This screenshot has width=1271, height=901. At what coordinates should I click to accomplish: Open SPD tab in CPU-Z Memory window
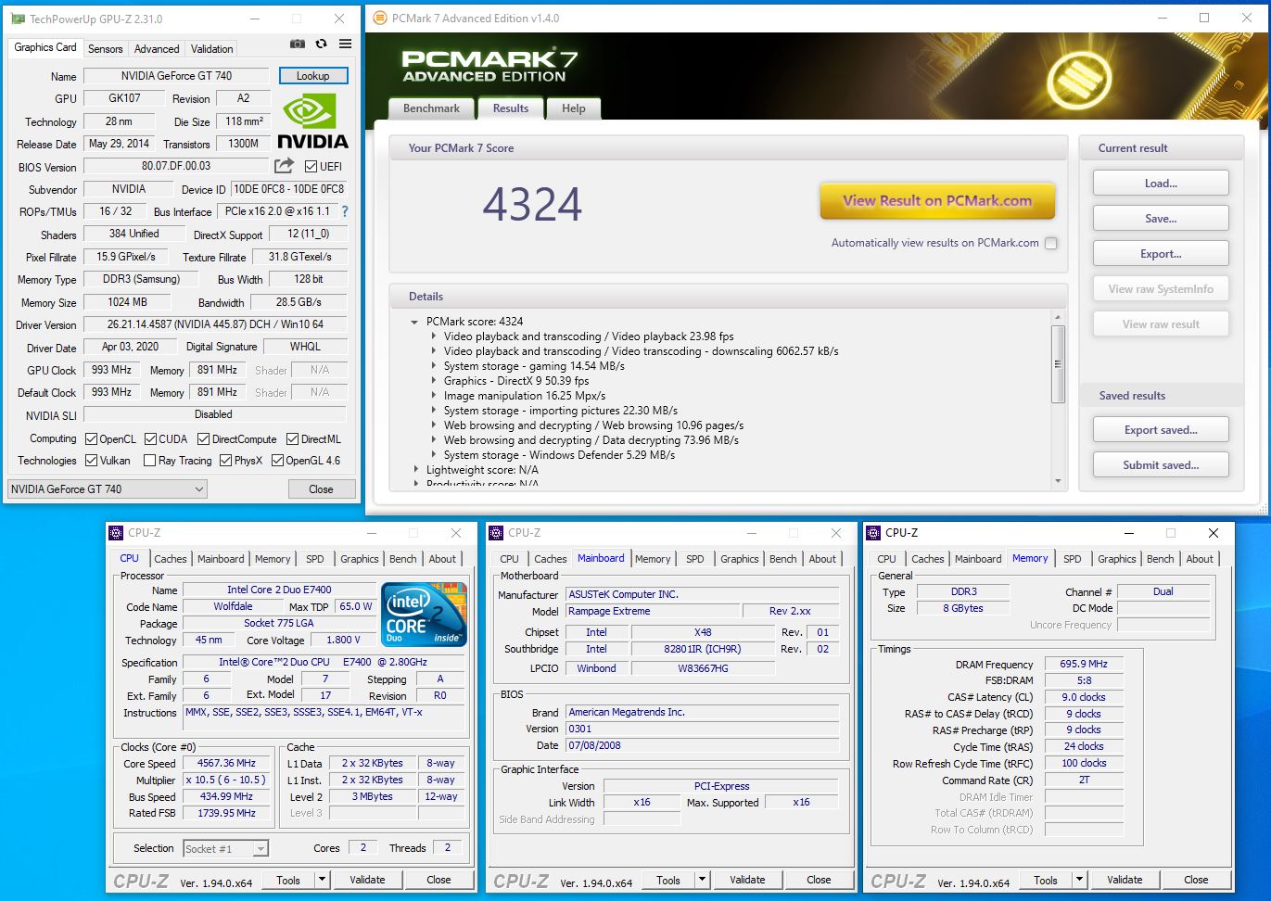pyautogui.click(x=1072, y=559)
